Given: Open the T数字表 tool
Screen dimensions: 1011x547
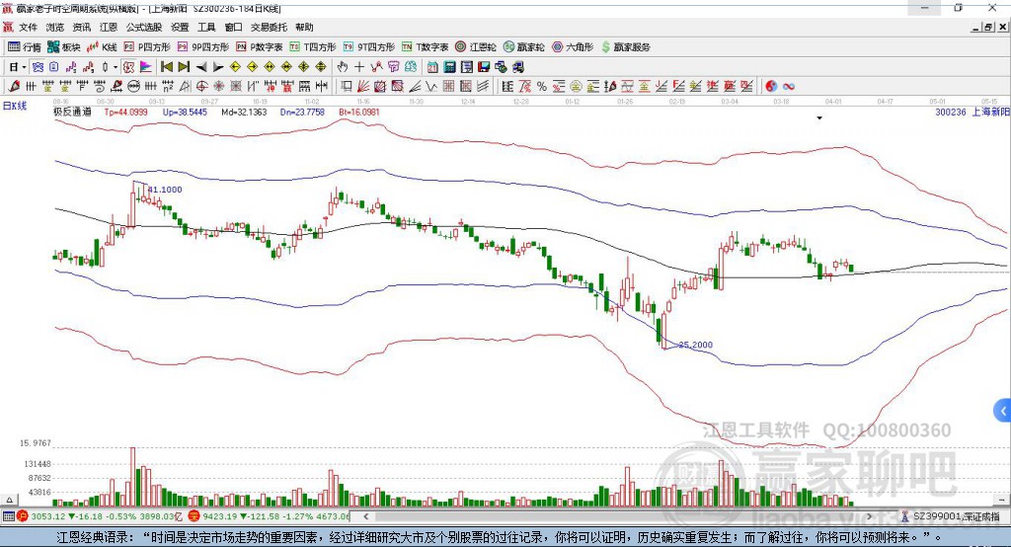Looking at the screenshot, I should (x=425, y=47).
